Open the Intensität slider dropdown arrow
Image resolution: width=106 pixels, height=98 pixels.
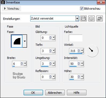[82, 63]
